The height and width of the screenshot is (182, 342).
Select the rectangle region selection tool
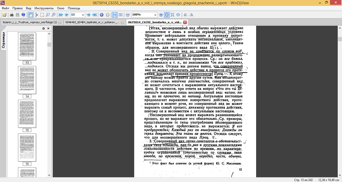(x=42, y=15)
